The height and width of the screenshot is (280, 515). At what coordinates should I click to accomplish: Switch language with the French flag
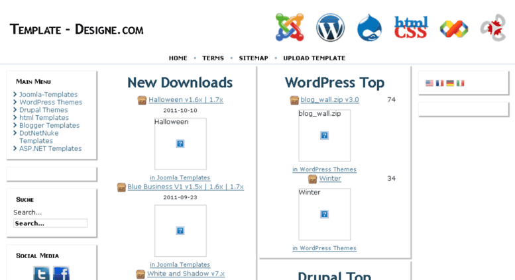click(x=440, y=83)
